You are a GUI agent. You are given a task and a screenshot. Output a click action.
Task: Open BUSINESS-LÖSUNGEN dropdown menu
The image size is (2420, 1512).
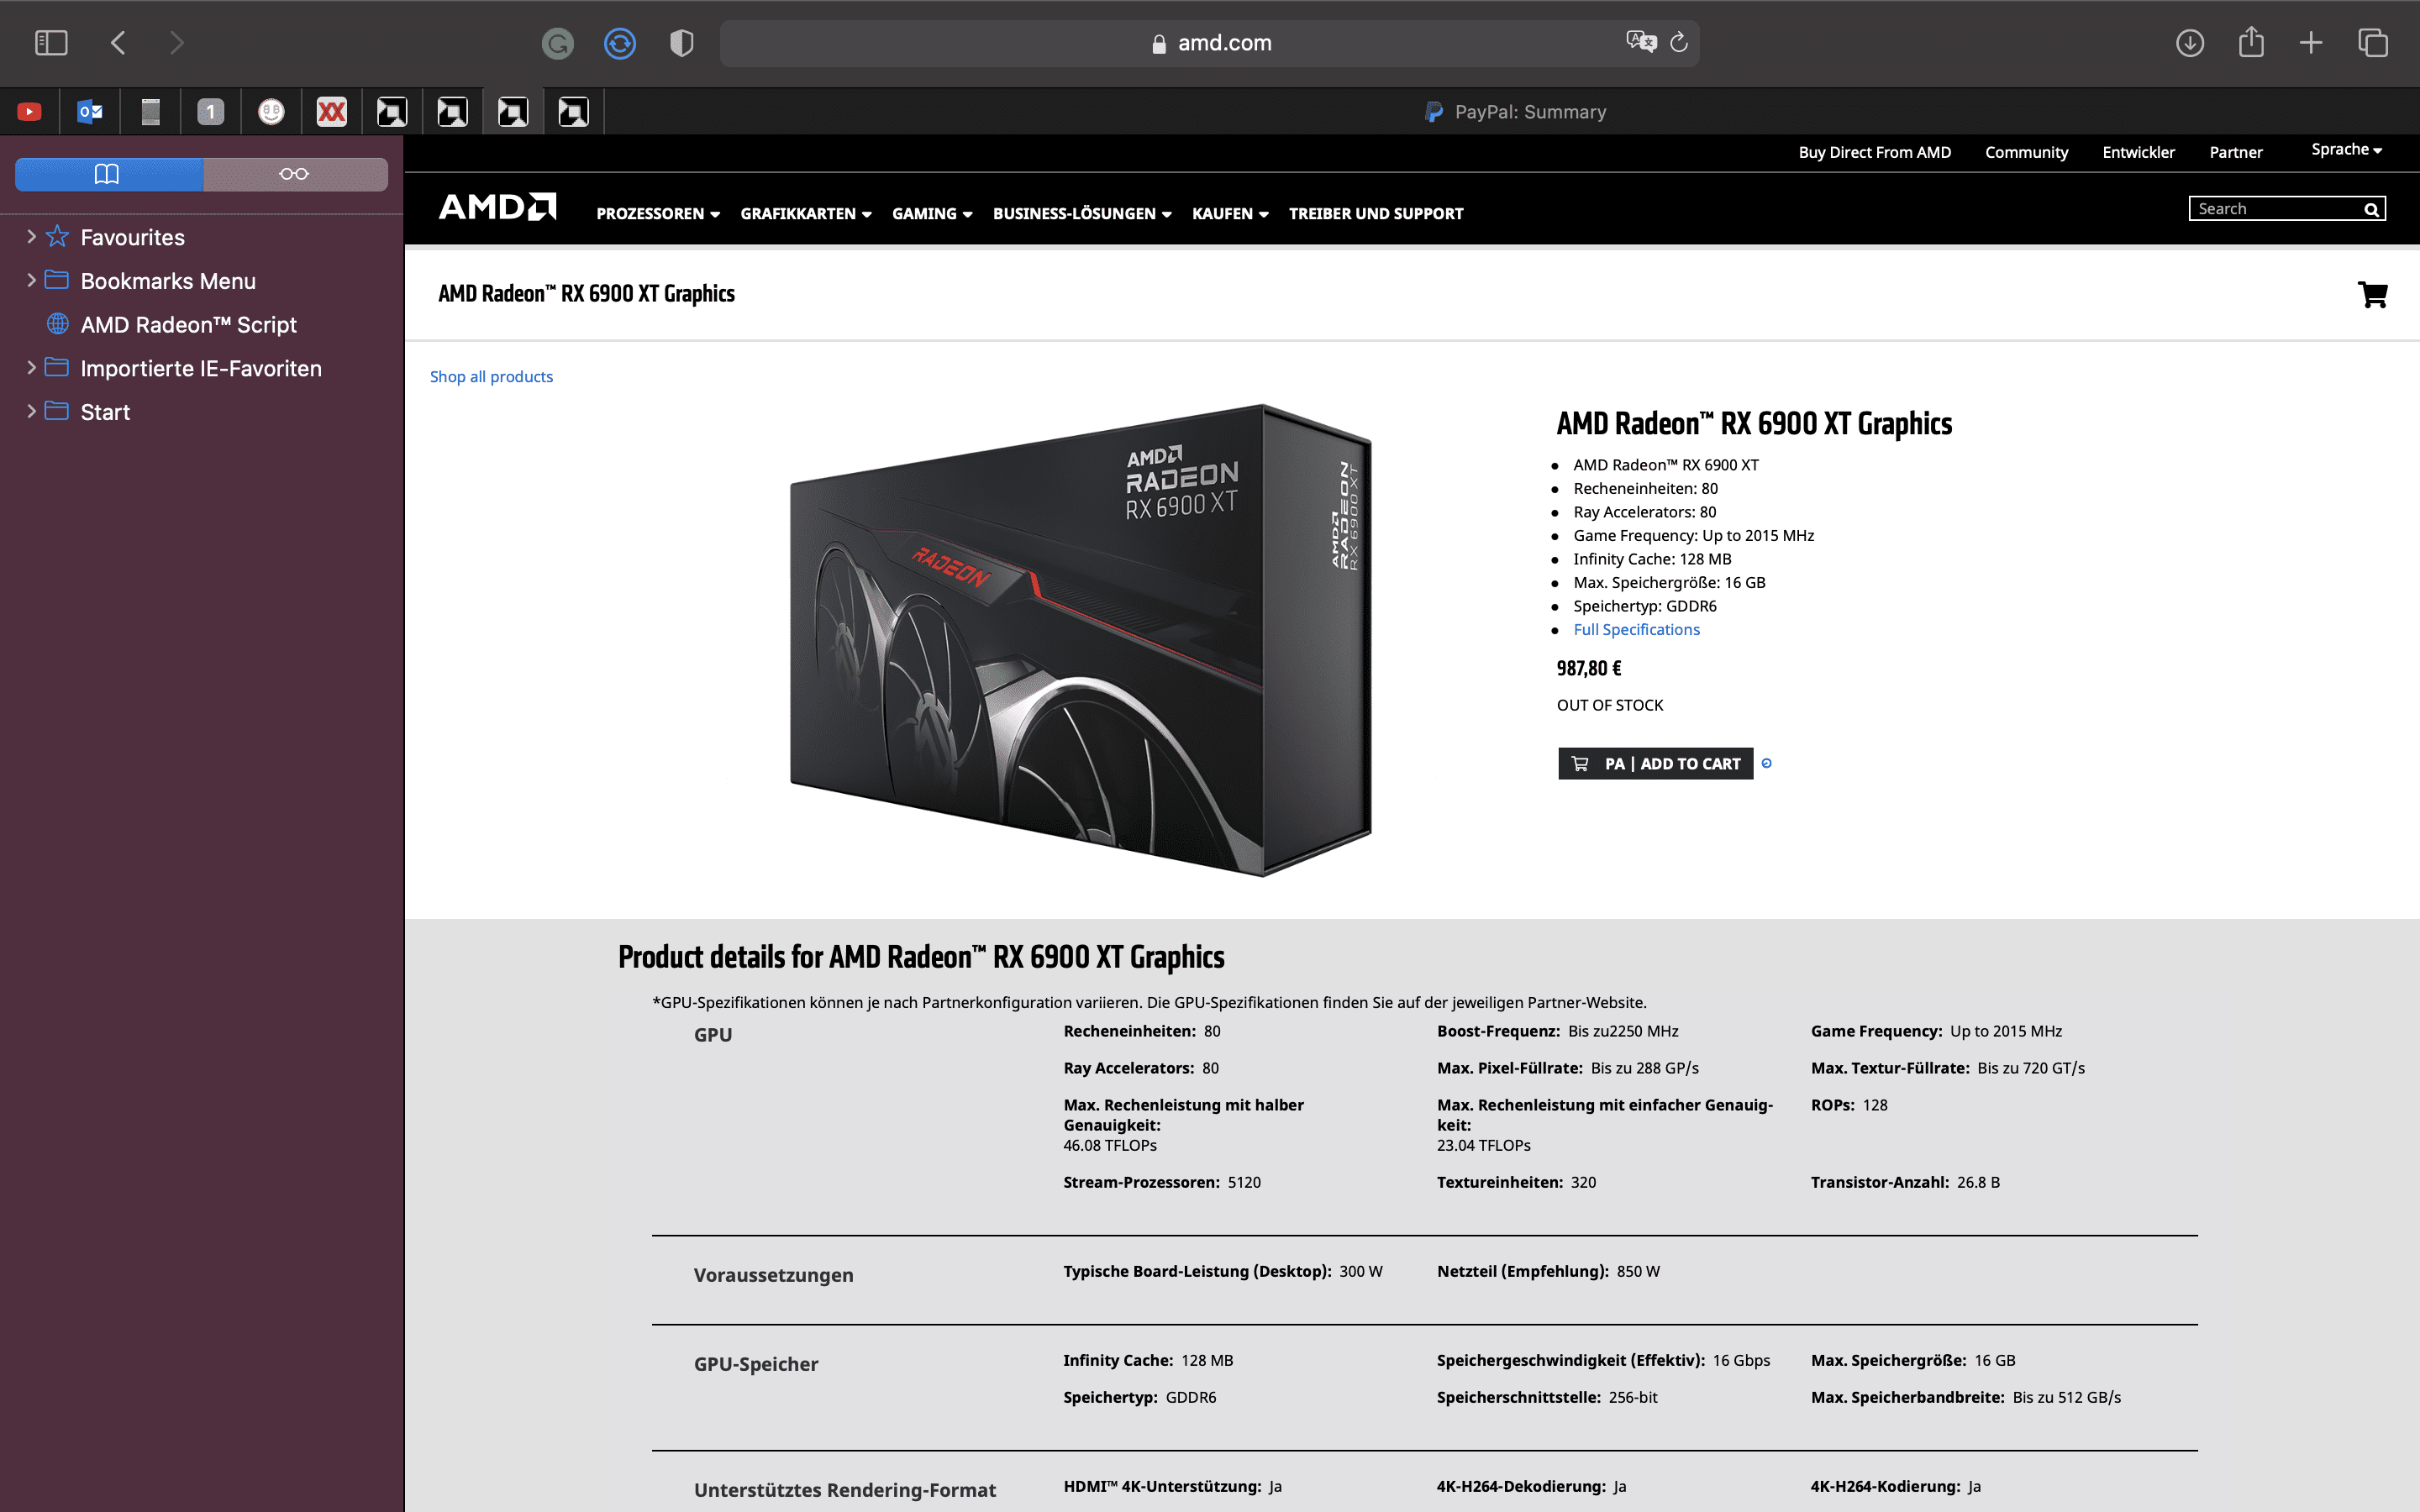pyautogui.click(x=1082, y=214)
